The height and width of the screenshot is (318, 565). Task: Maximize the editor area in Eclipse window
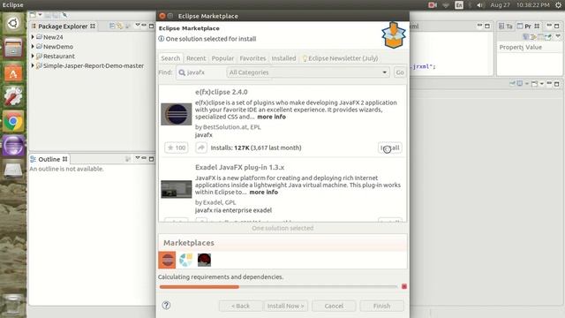(x=487, y=26)
